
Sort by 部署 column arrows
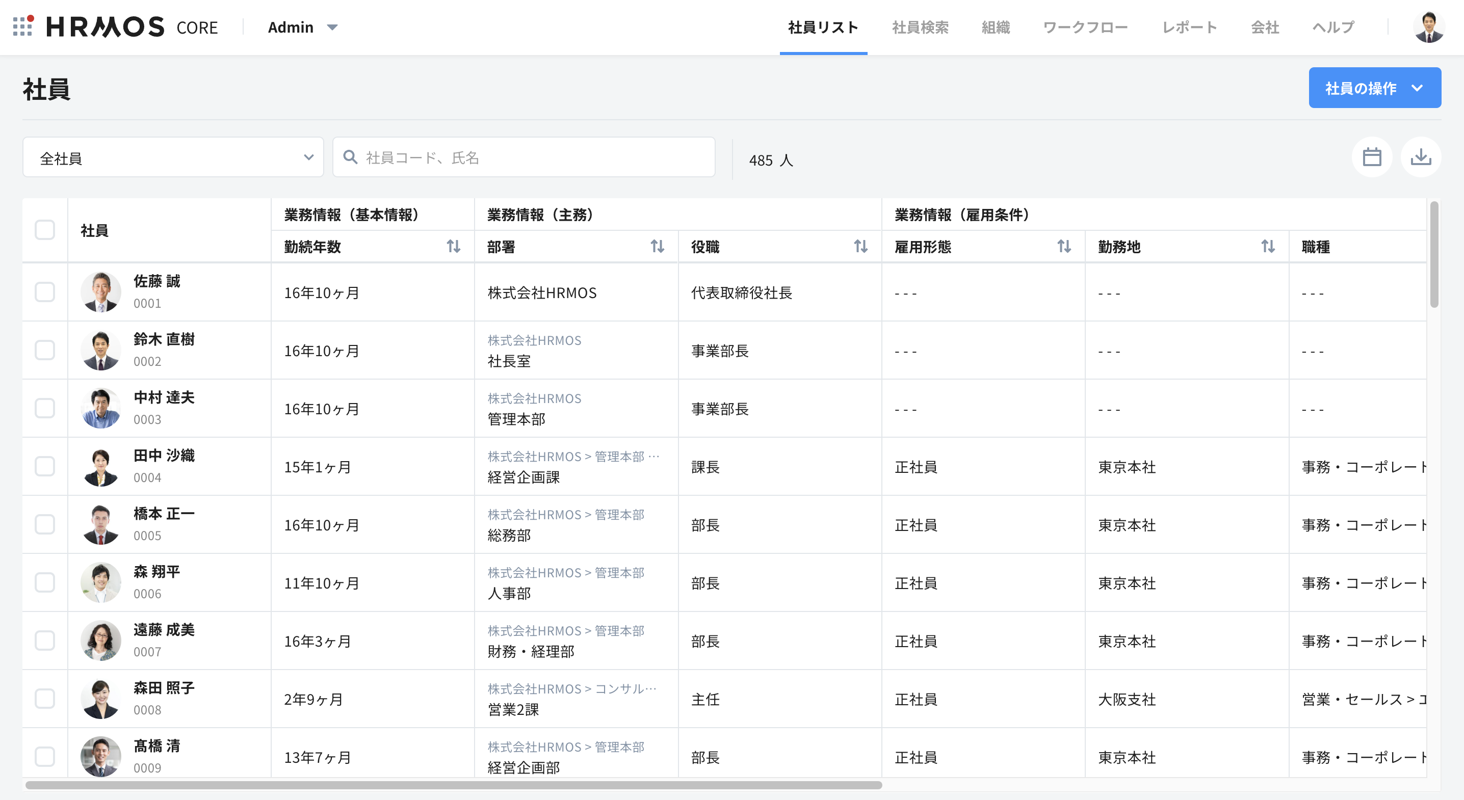(657, 247)
